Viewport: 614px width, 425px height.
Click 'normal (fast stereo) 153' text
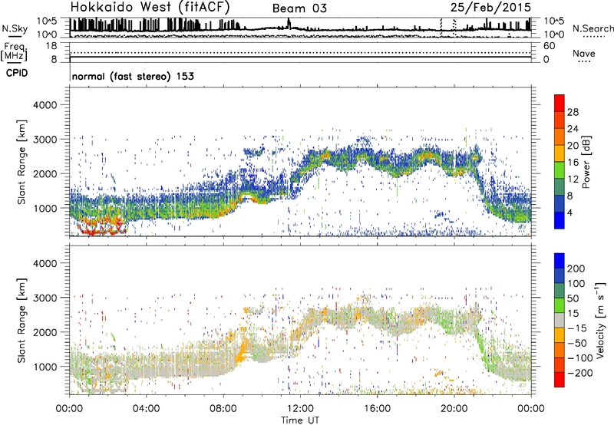[133, 76]
